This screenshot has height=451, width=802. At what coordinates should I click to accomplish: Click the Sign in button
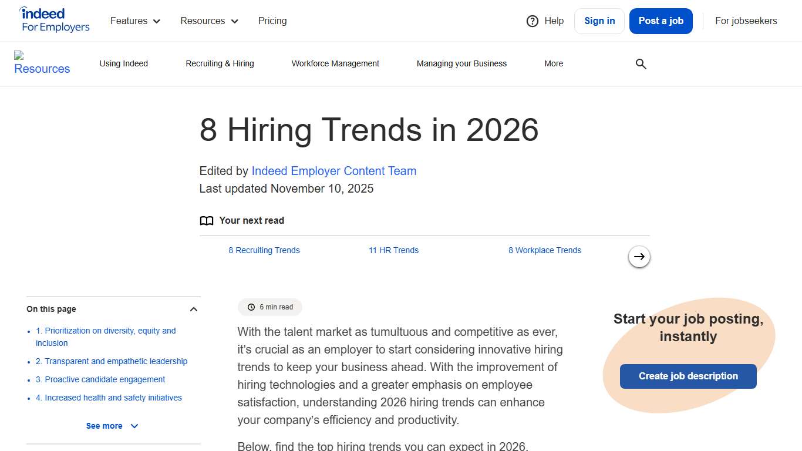pyautogui.click(x=599, y=21)
